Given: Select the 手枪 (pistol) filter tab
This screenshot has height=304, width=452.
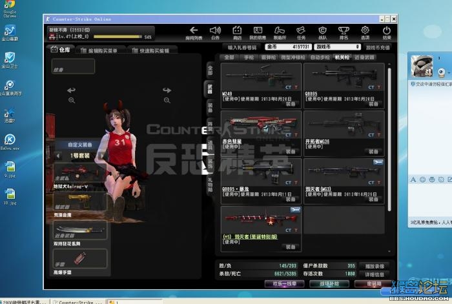Looking at the screenshot, I should (249, 57).
